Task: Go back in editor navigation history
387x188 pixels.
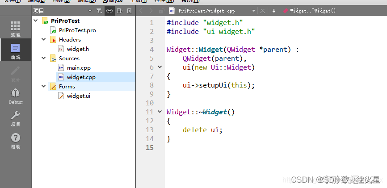Action: click(x=141, y=11)
